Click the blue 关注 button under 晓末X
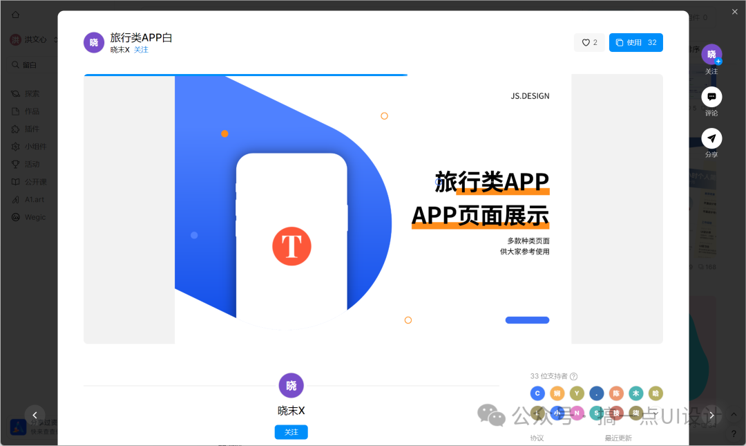Viewport: 746px width, 446px height. (x=291, y=431)
